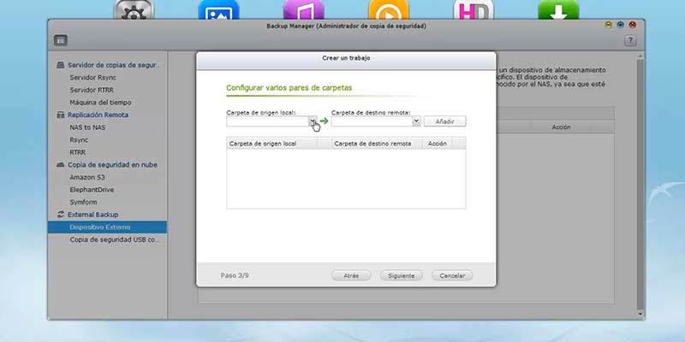
Task: Click the Añadir button
Action: 444,121
